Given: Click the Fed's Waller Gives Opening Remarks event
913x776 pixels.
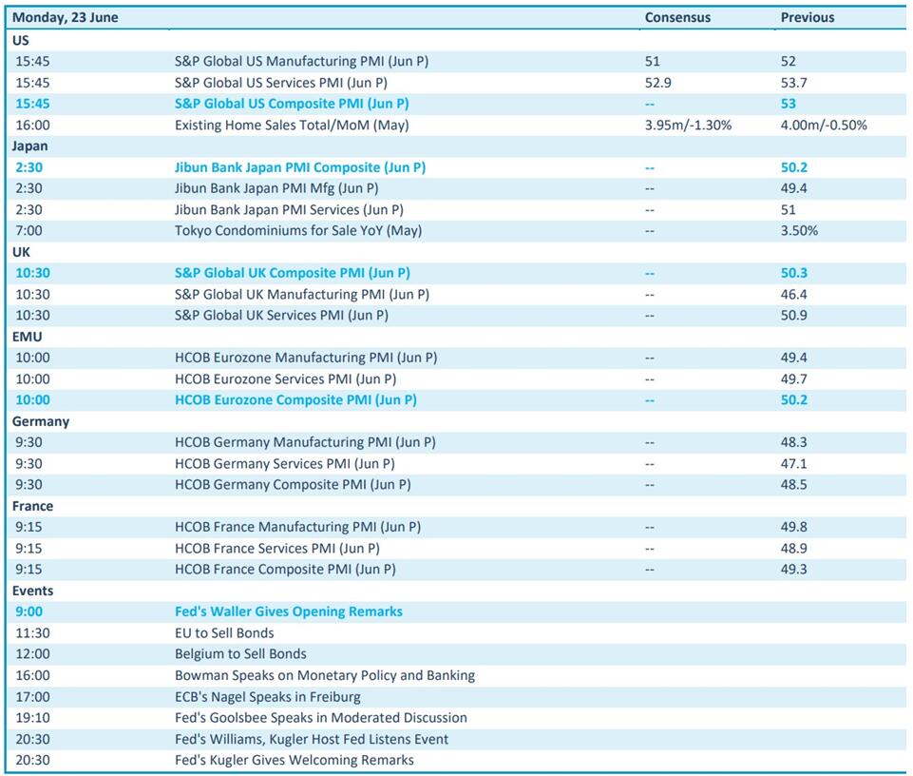Looking at the screenshot, I should pyautogui.click(x=289, y=611).
